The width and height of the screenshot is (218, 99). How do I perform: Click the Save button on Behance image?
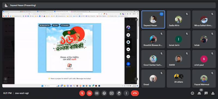click(55, 25)
